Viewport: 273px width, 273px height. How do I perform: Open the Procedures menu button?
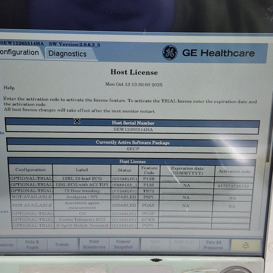pyautogui.click(x=8, y=245)
